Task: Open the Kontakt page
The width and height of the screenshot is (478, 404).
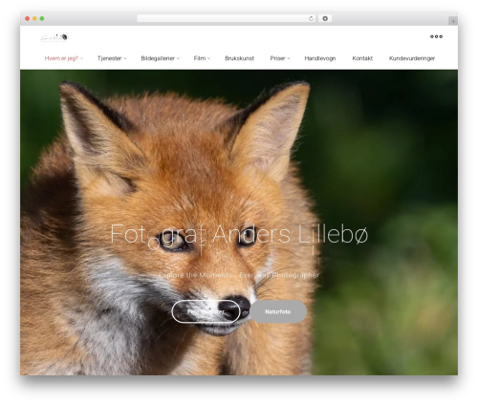Action: (362, 58)
